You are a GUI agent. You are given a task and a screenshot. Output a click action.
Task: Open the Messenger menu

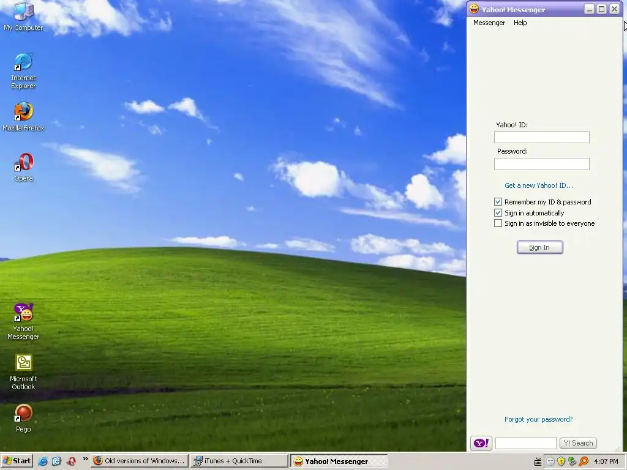click(x=489, y=23)
